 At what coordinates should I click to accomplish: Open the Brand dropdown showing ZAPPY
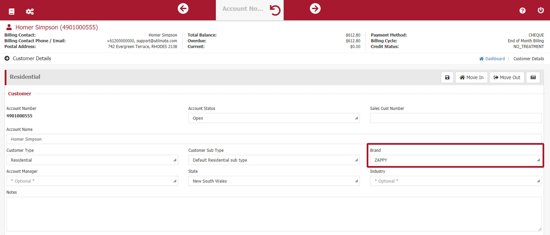pos(455,160)
